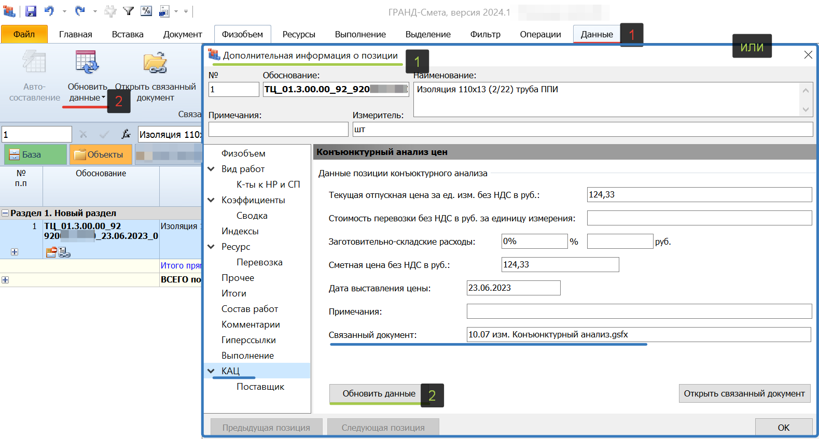Click the grayed-out binoculars filter icon
The height and width of the screenshot is (439, 819).
(110, 11)
